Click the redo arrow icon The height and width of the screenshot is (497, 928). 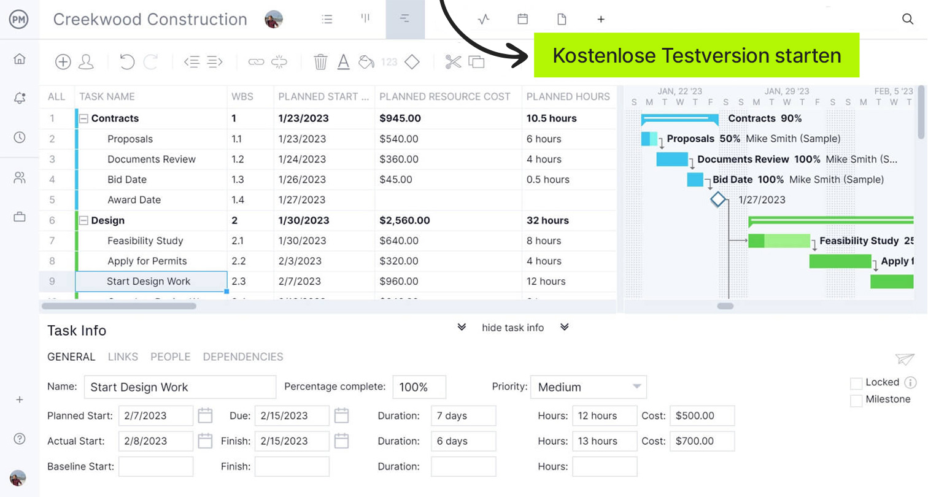(151, 61)
